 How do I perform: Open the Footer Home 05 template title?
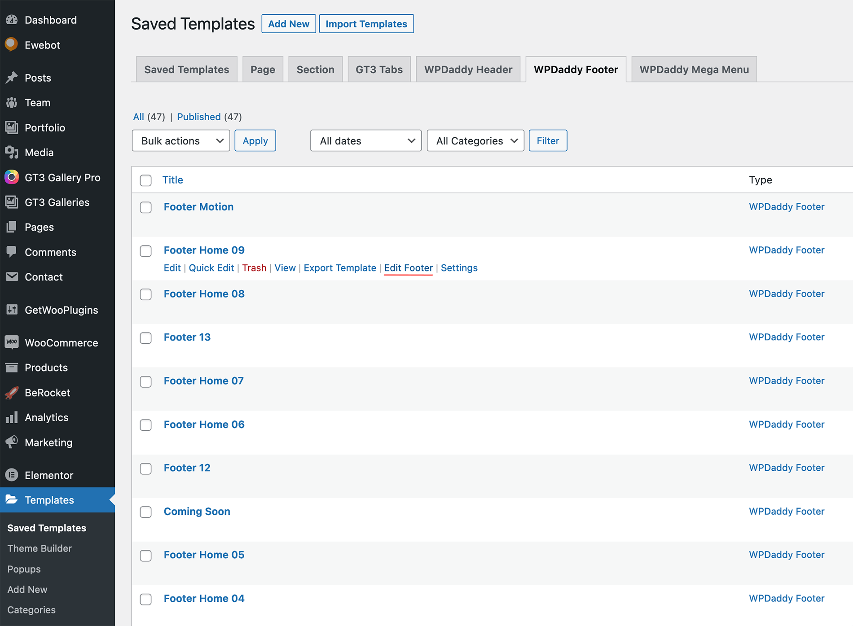point(204,555)
